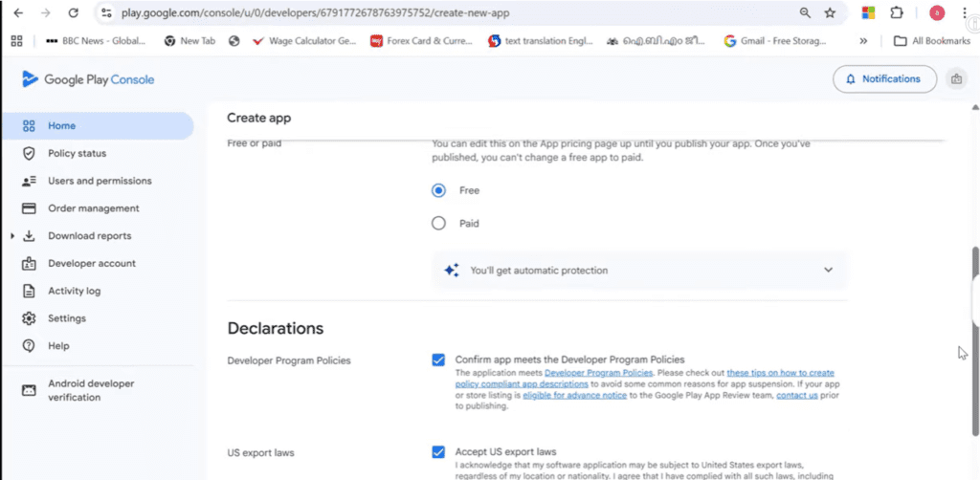The height and width of the screenshot is (480, 980).
Task: Bookmark this page with the star icon
Action: click(x=830, y=13)
